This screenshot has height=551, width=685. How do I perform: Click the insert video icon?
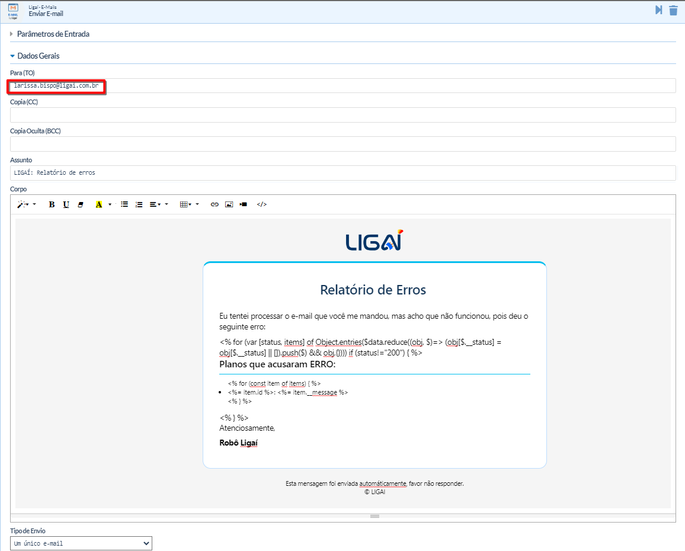pos(244,204)
